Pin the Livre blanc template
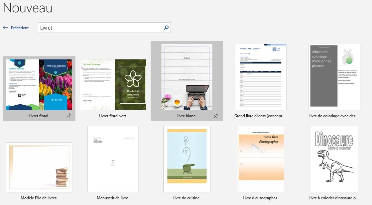Viewport: 372px width, 205px height. [216, 116]
